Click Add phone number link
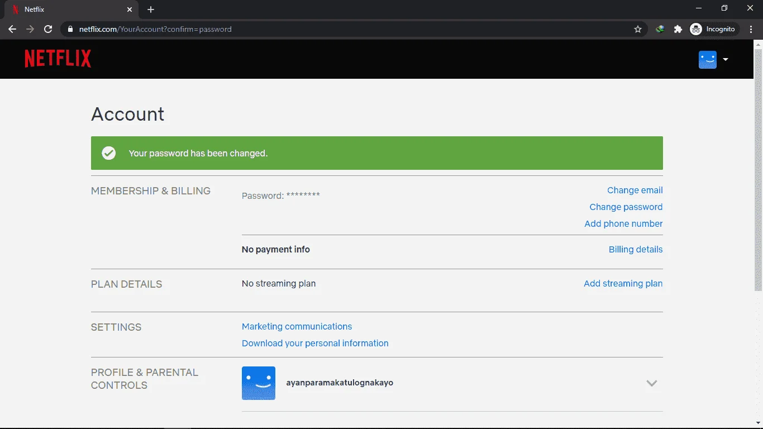Screen dimensions: 763x429 click(623, 223)
